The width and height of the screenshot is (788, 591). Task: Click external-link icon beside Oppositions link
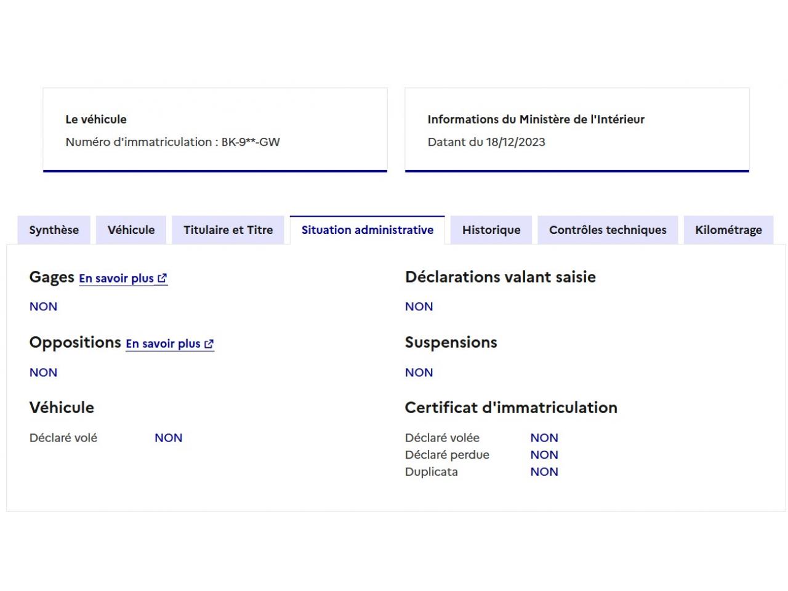[209, 344]
